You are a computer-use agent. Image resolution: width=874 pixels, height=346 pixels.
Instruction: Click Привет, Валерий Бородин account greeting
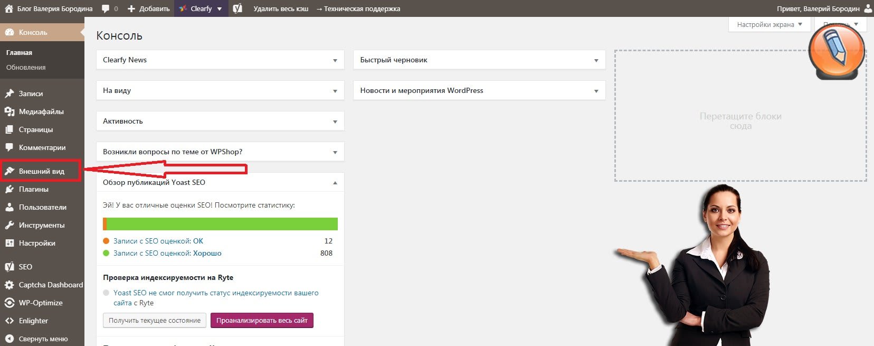pyautogui.click(x=818, y=9)
